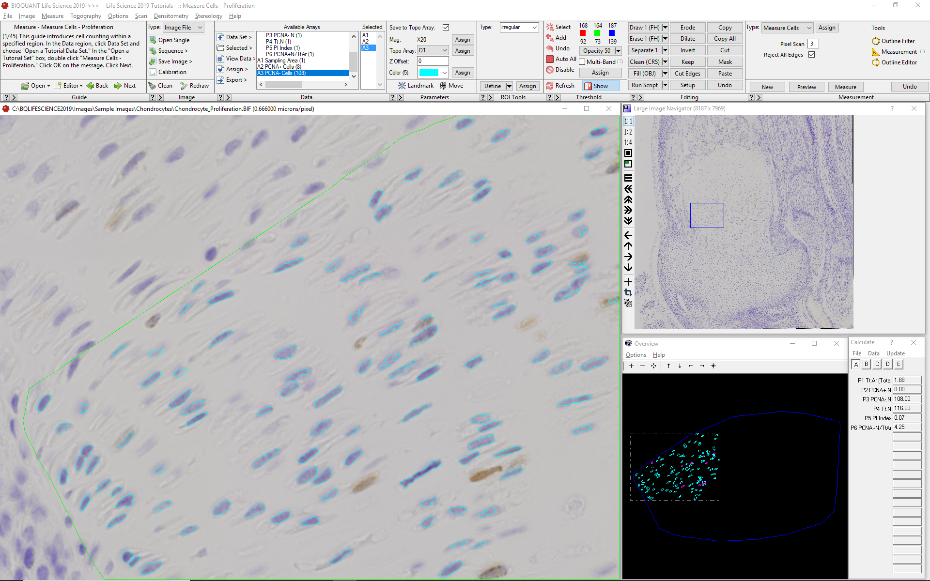Uncheck Reject All Edges
This screenshot has width=930, height=581.
tap(812, 55)
